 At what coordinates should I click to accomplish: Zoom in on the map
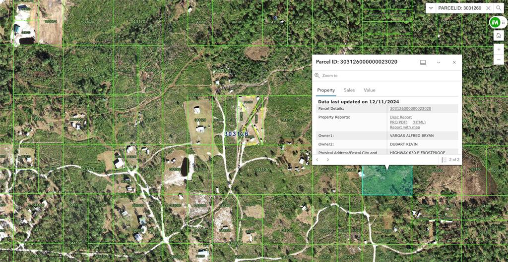click(x=499, y=49)
